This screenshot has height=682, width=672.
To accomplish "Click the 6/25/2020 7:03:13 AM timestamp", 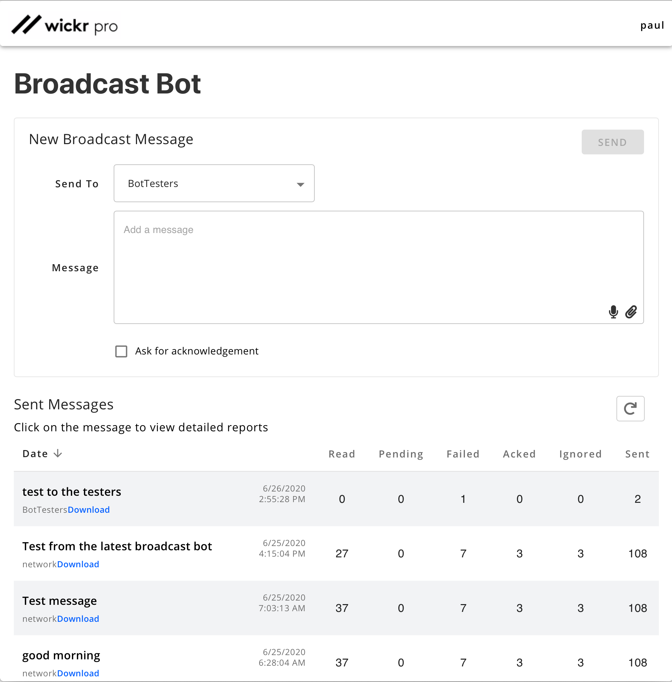I will click(x=282, y=603).
